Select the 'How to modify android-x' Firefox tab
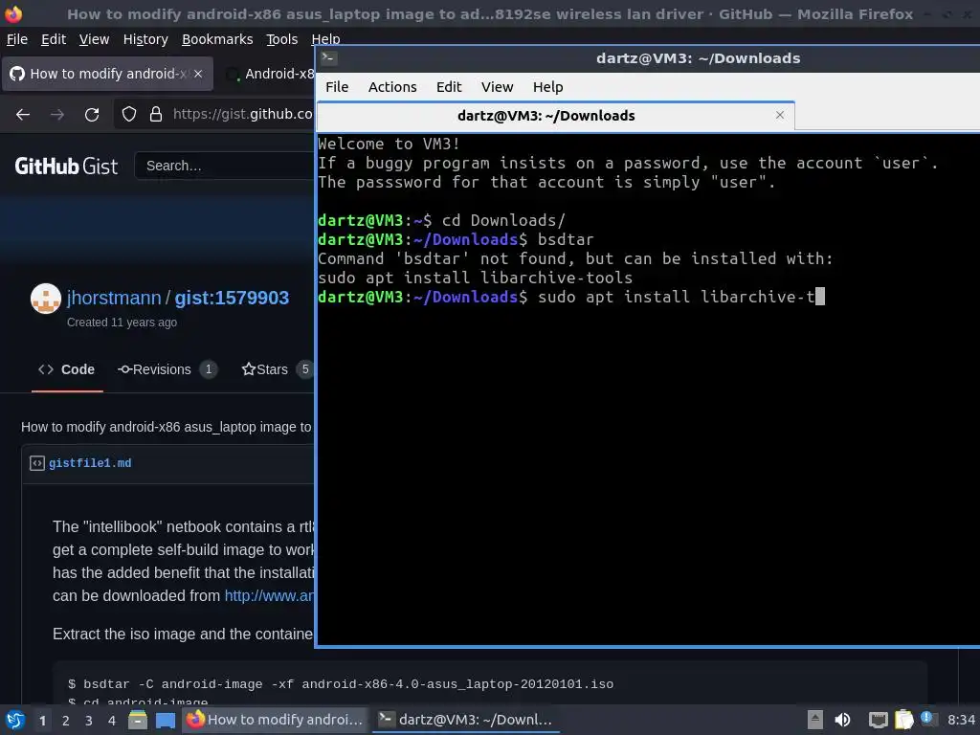 click(x=107, y=74)
